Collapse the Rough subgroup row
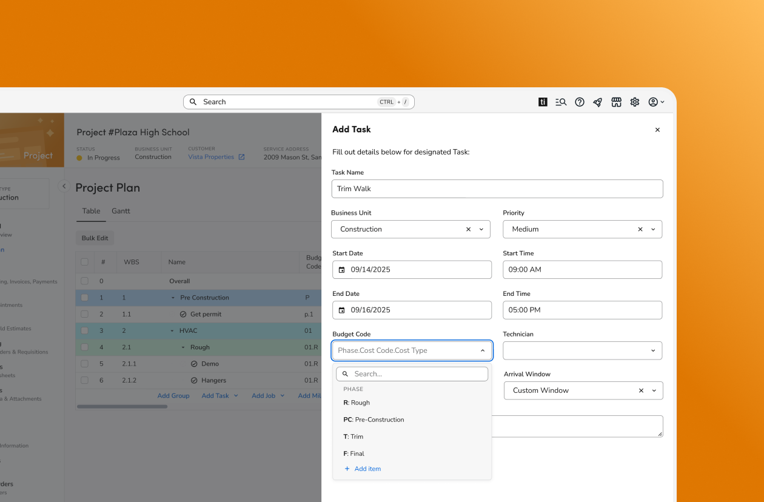The image size is (764, 502). point(184,347)
